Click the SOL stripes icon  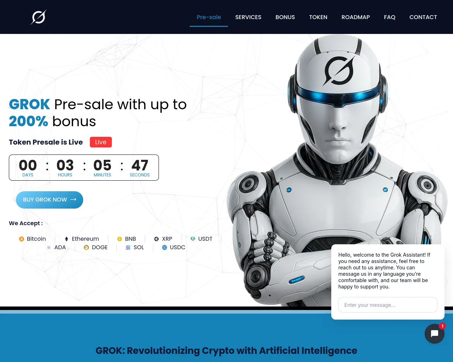pyautogui.click(x=128, y=247)
